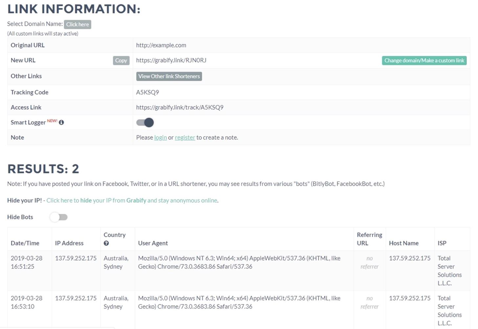Screen dimensions: 478x329
Task: Click Change domain/Make a custom link
Action: point(424,60)
